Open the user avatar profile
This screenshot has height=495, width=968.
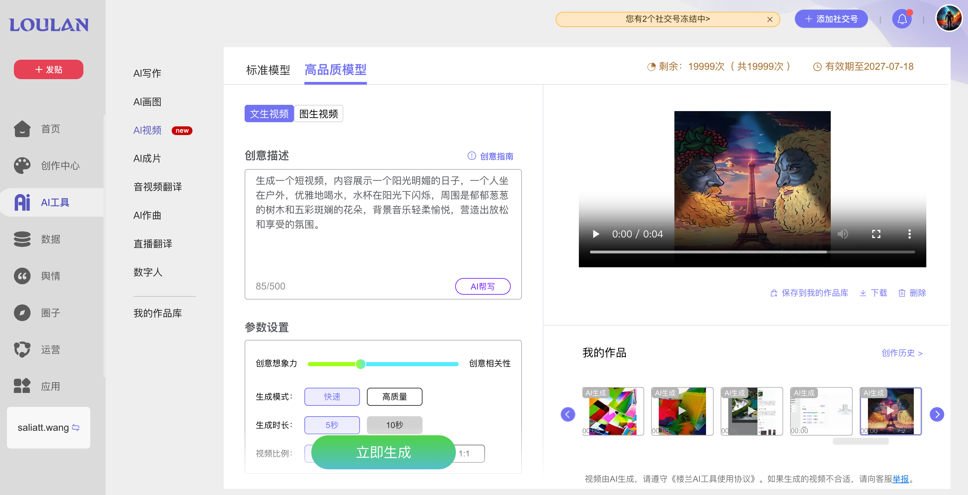(x=949, y=18)
